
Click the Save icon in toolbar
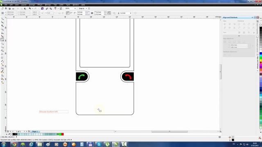[9, 9]
